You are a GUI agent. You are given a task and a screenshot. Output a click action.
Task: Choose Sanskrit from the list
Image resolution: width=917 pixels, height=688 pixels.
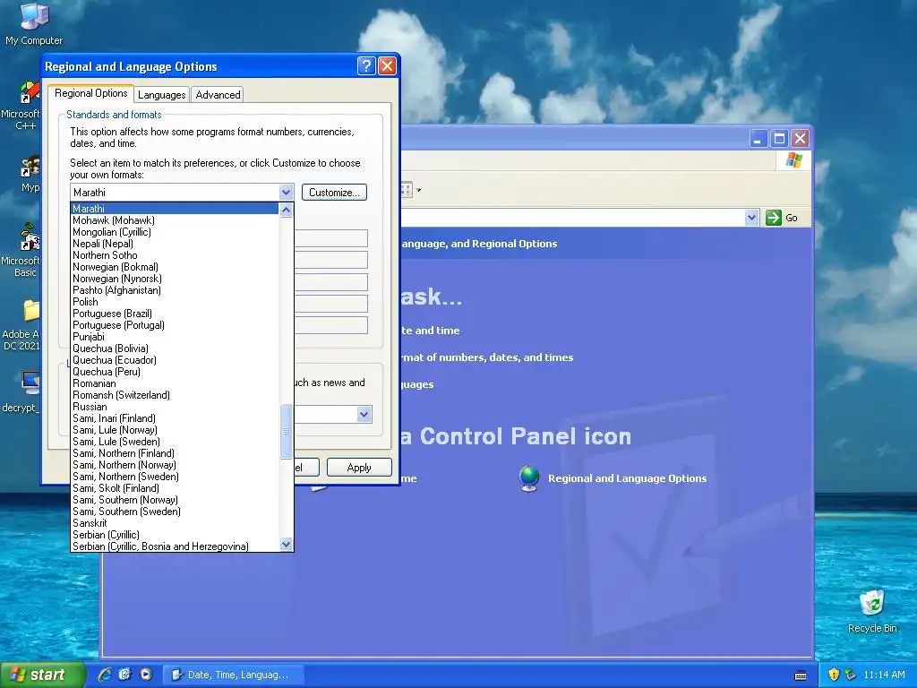click(175, 523)
